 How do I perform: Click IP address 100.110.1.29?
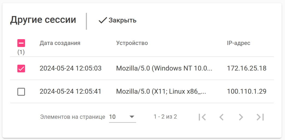click(247, 91)
